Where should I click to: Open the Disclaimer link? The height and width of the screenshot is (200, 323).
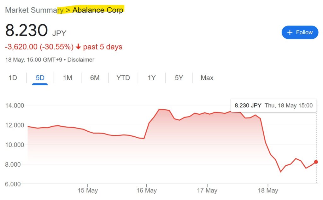coord(81,60)
